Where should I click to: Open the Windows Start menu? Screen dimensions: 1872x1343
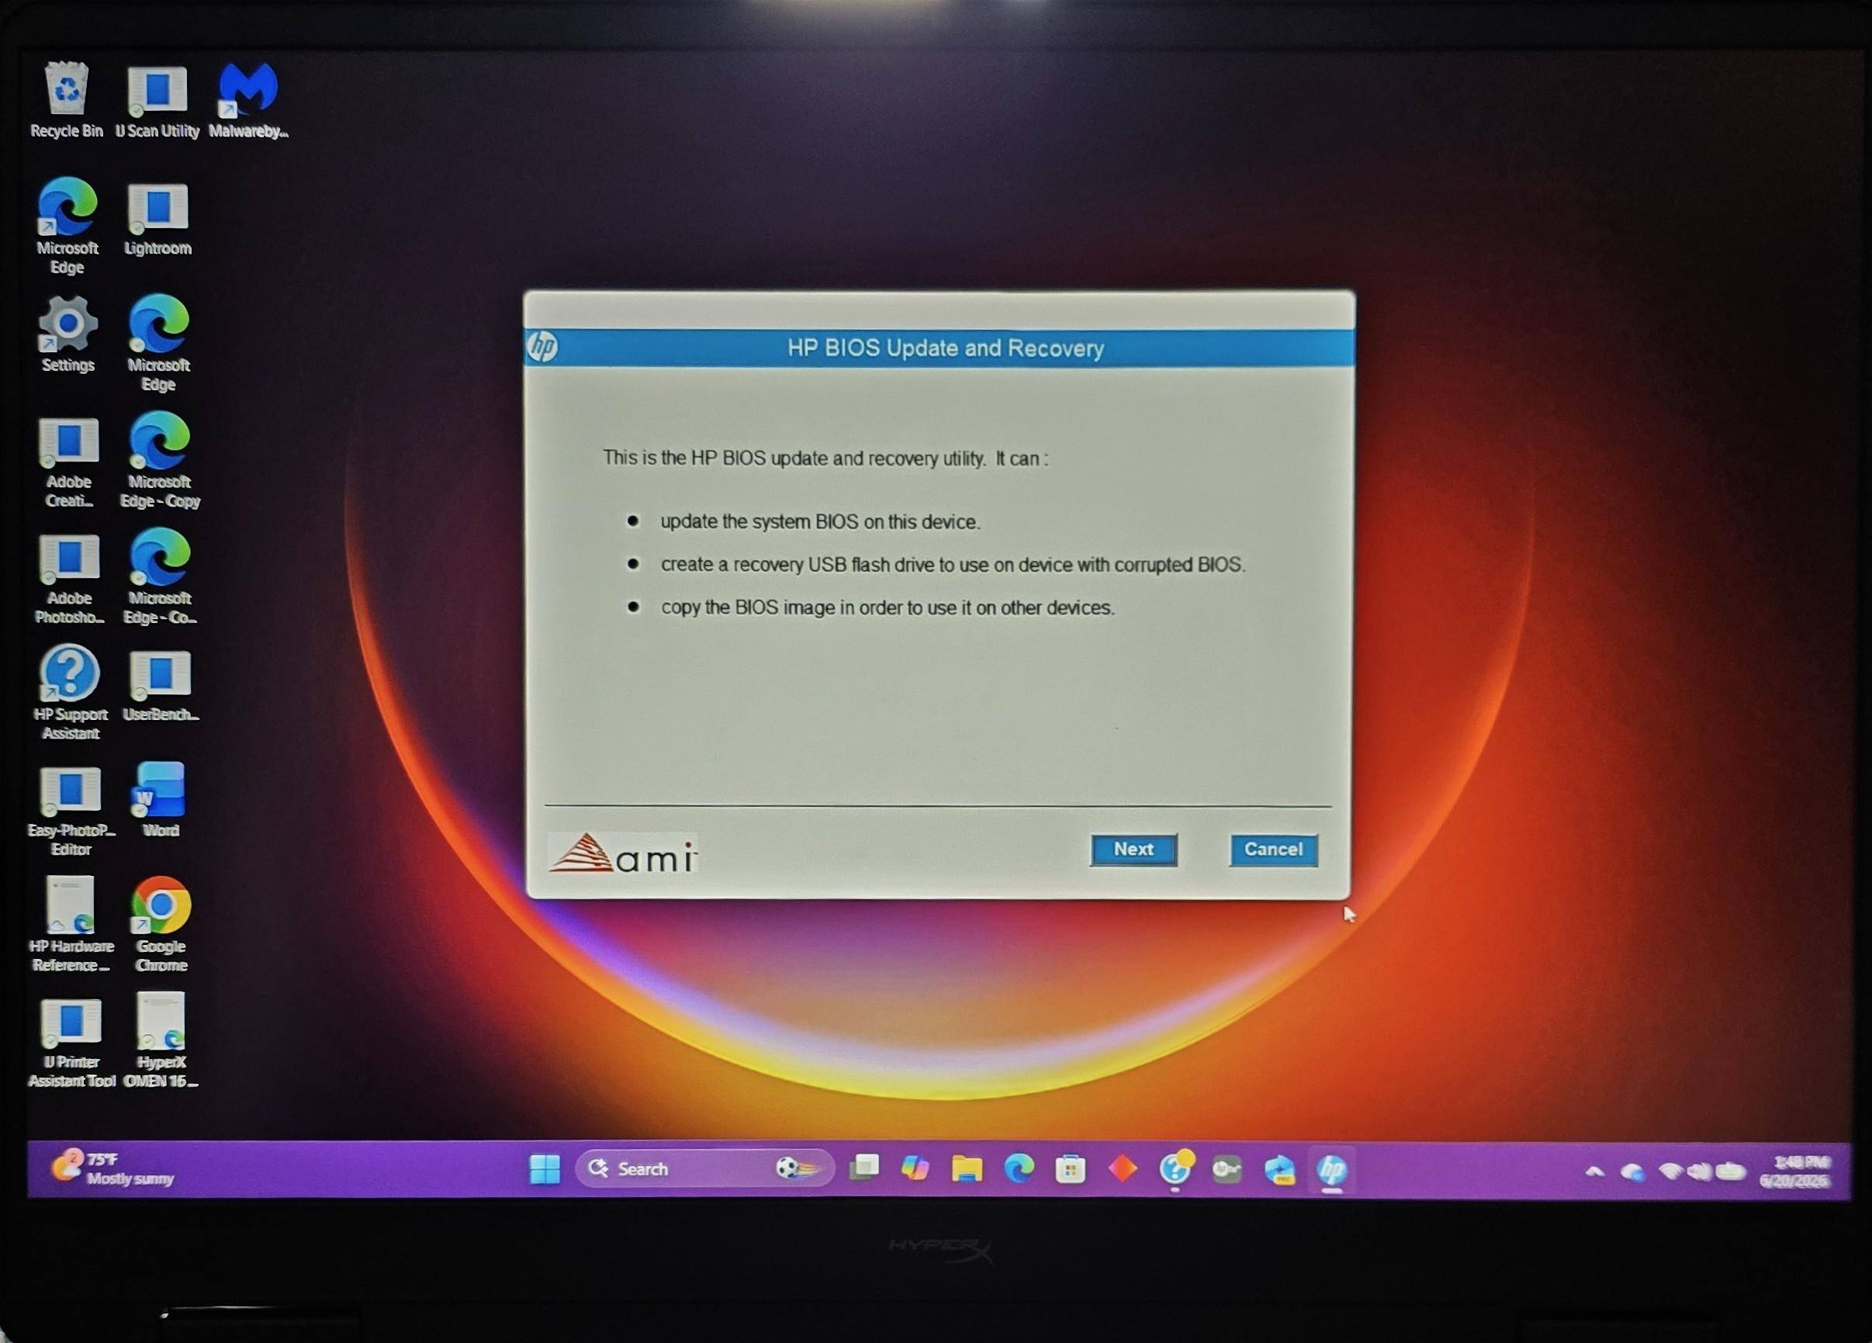coord(544,1169)
